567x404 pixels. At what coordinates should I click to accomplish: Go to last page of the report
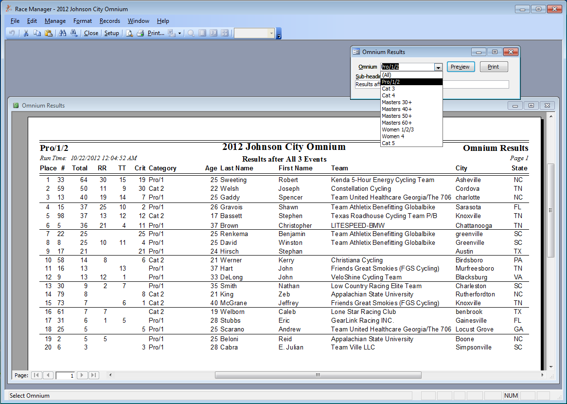94,375
